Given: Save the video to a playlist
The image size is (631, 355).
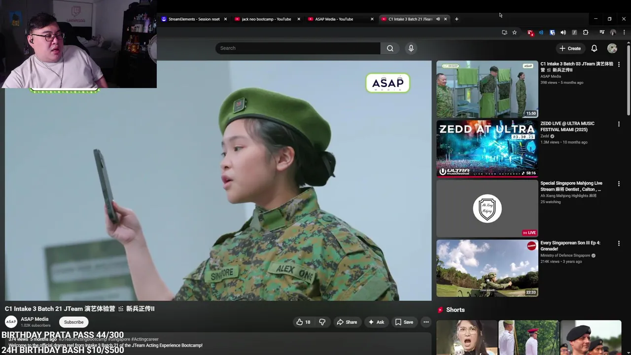Looking at the screenshot, I should tap(404, 322).
